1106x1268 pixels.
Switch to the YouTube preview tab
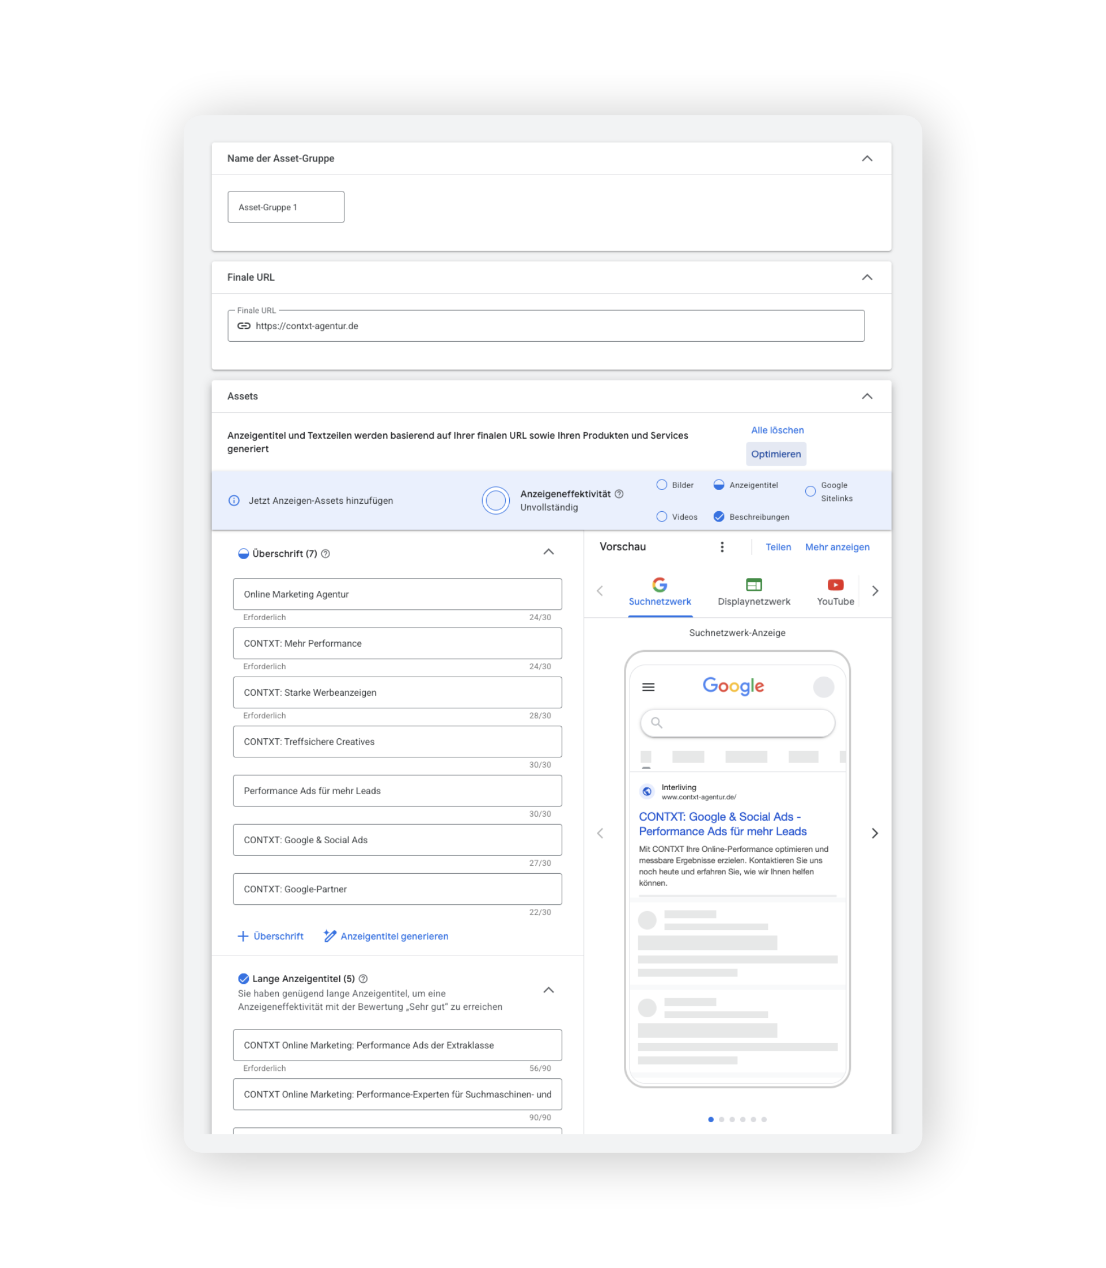pyautogui.click(x=836, y=593)
